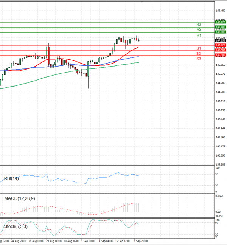Click the 1 Sep 00:00 time label
The width and height of the screenshot is (227, 245).
tap(88, 241)
